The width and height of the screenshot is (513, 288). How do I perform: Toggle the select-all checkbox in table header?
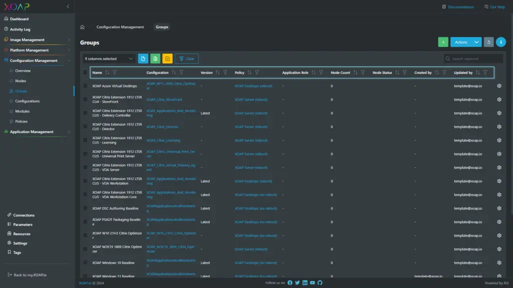point(85,72)
